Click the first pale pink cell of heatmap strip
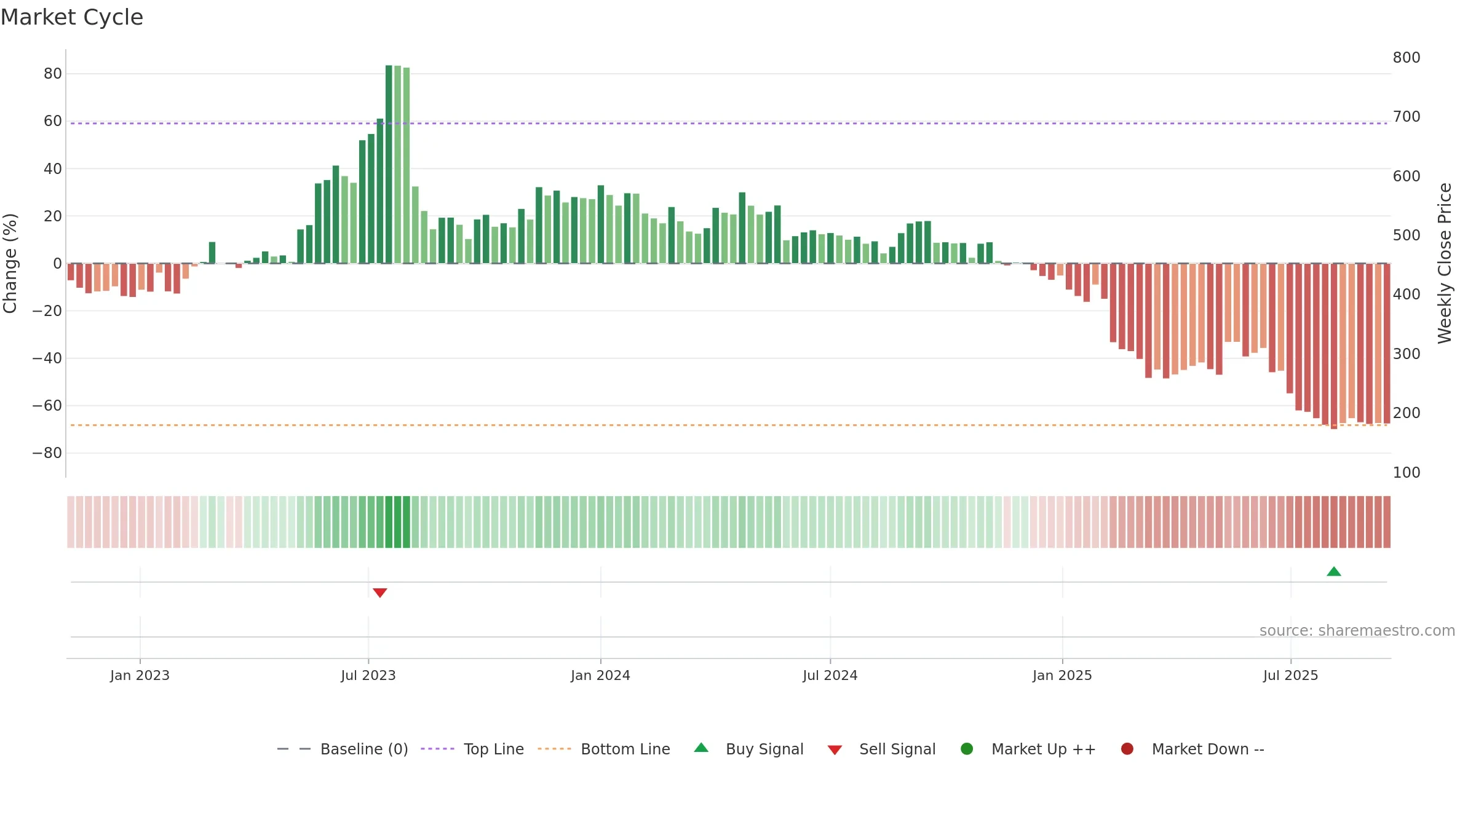The image size is (1476, 830). point(71,522)
